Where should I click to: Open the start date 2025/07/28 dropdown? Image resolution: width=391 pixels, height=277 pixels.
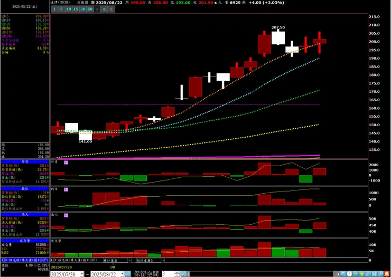(82, 274)
